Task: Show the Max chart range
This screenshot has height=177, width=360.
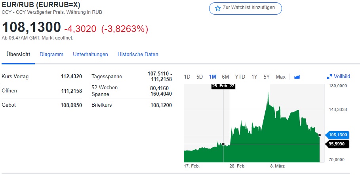Action: click(280, 77)
